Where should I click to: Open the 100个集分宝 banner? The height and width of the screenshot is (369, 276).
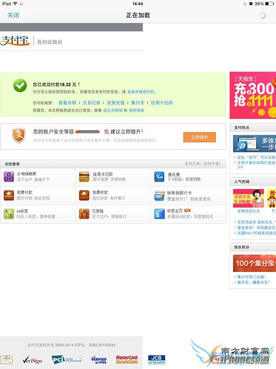tap(254, 263)
